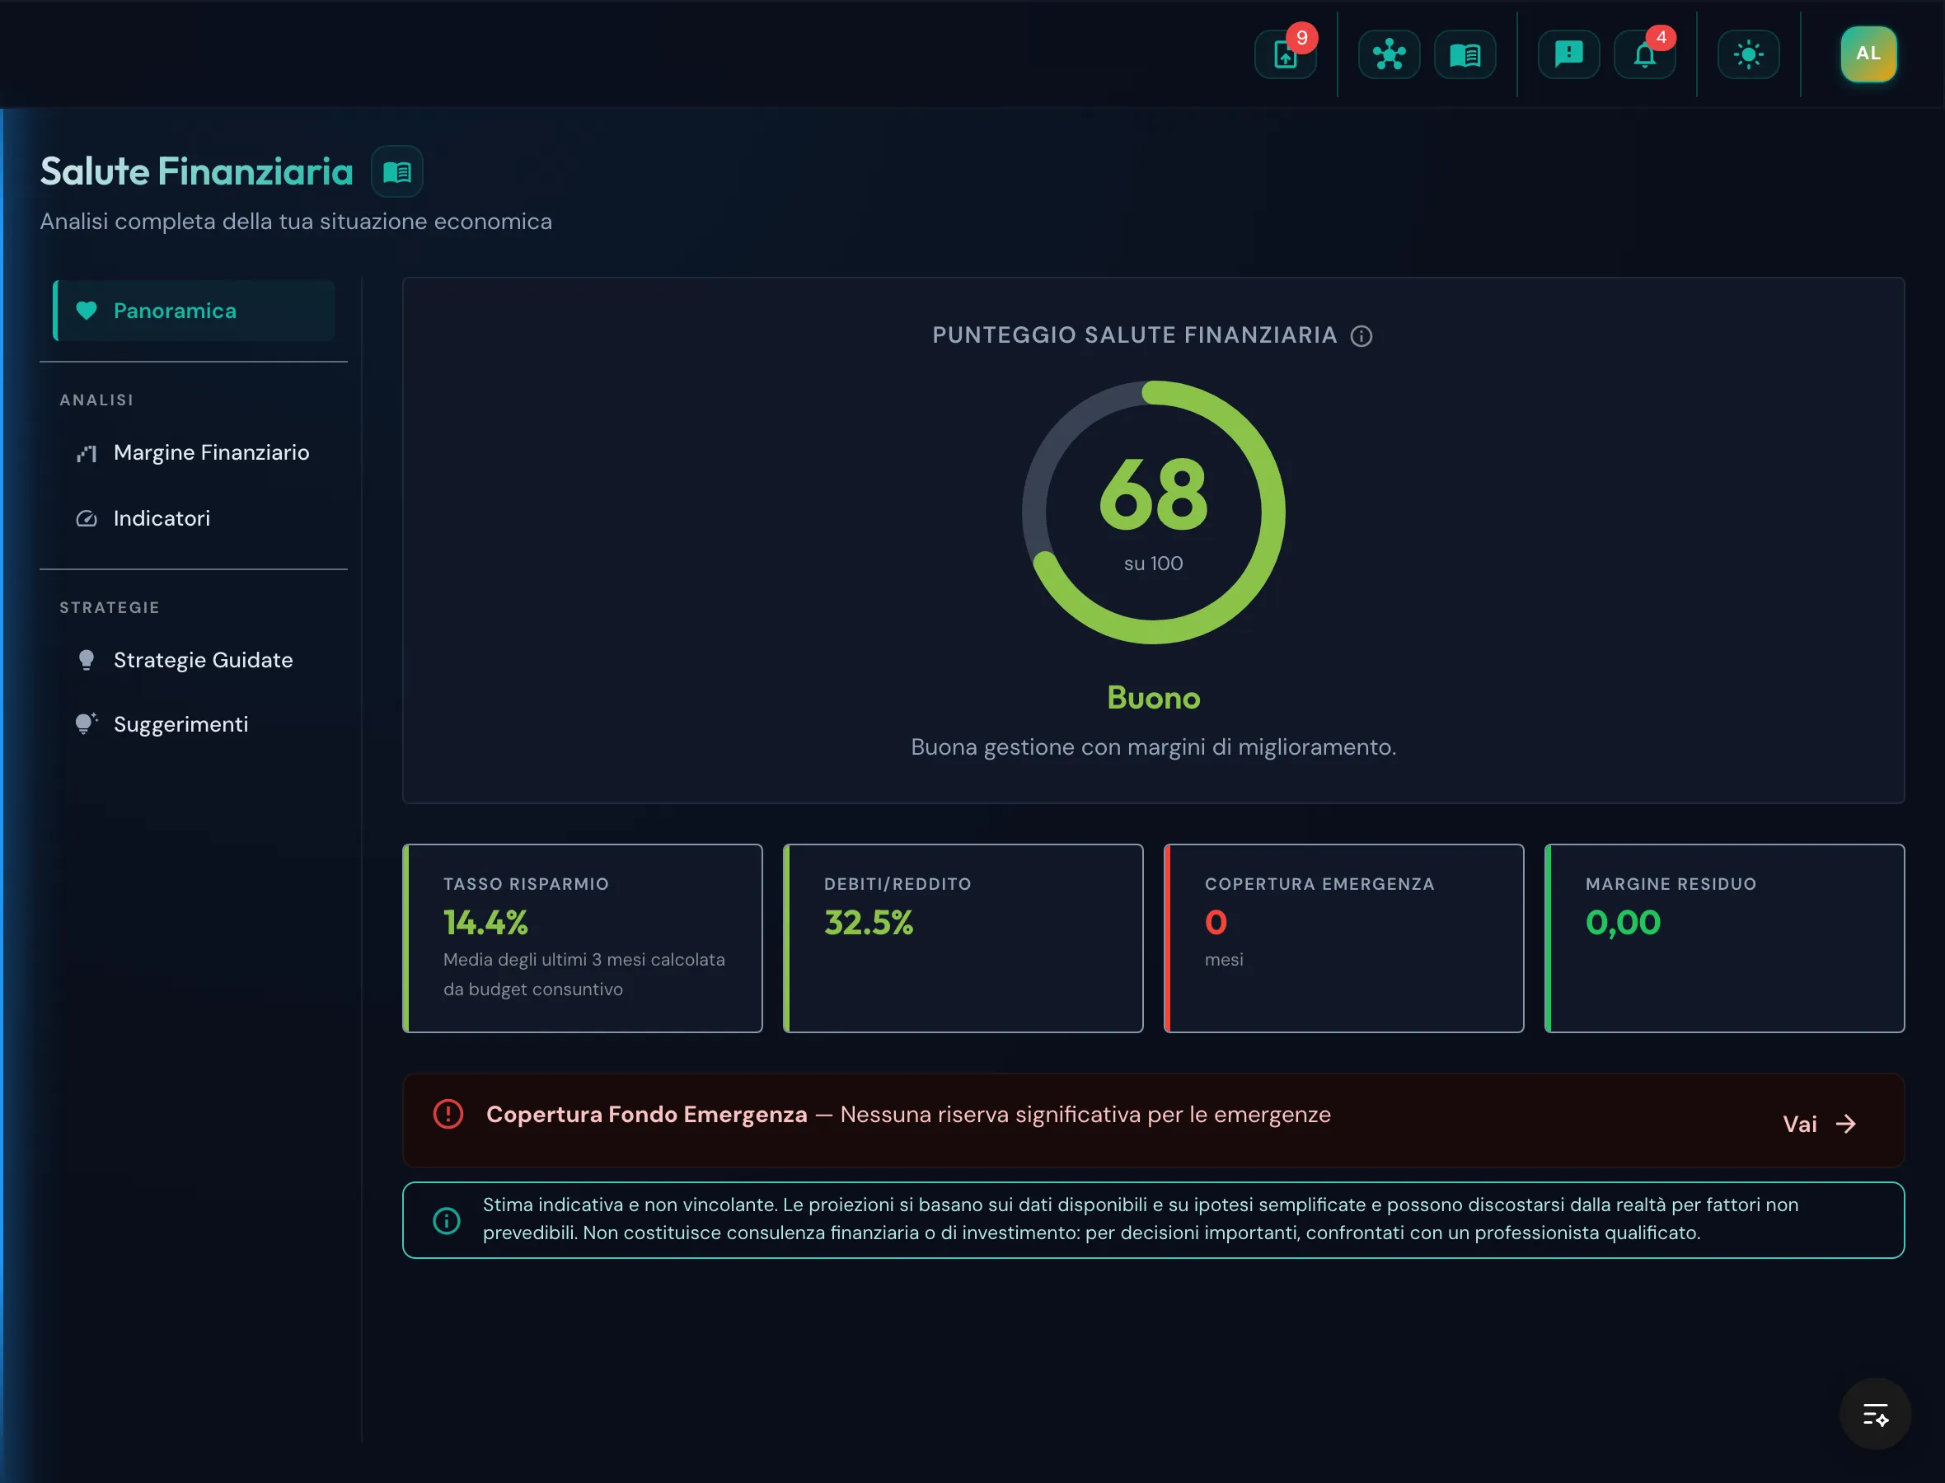Open the notifications bell with 4 alerts
Viewport: 1945px width, 1483px height.
[1644, 54]
